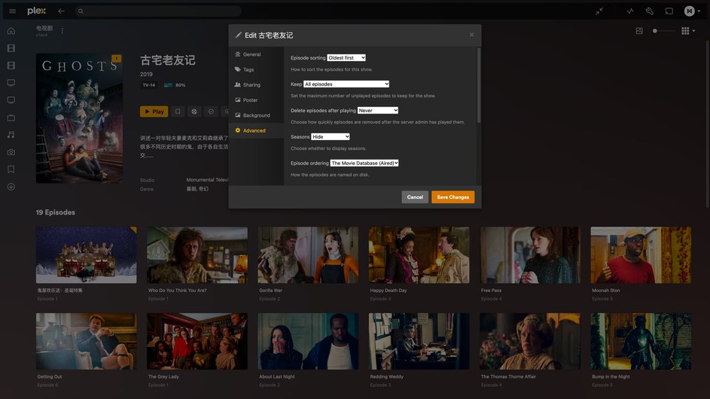Open the upper film-strip library in sidebar
The width and height of the screenshot is (710, 399).
(x=11, y=48)
